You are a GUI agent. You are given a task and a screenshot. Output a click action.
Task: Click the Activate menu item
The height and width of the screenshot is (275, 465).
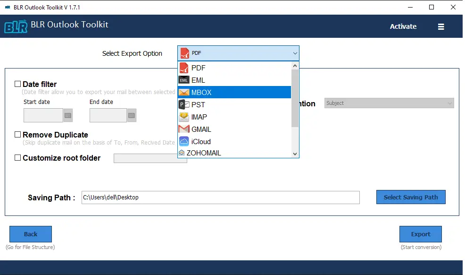[403, 26]
